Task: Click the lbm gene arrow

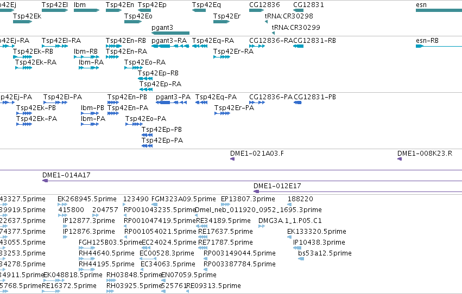Action: (86, 10)
